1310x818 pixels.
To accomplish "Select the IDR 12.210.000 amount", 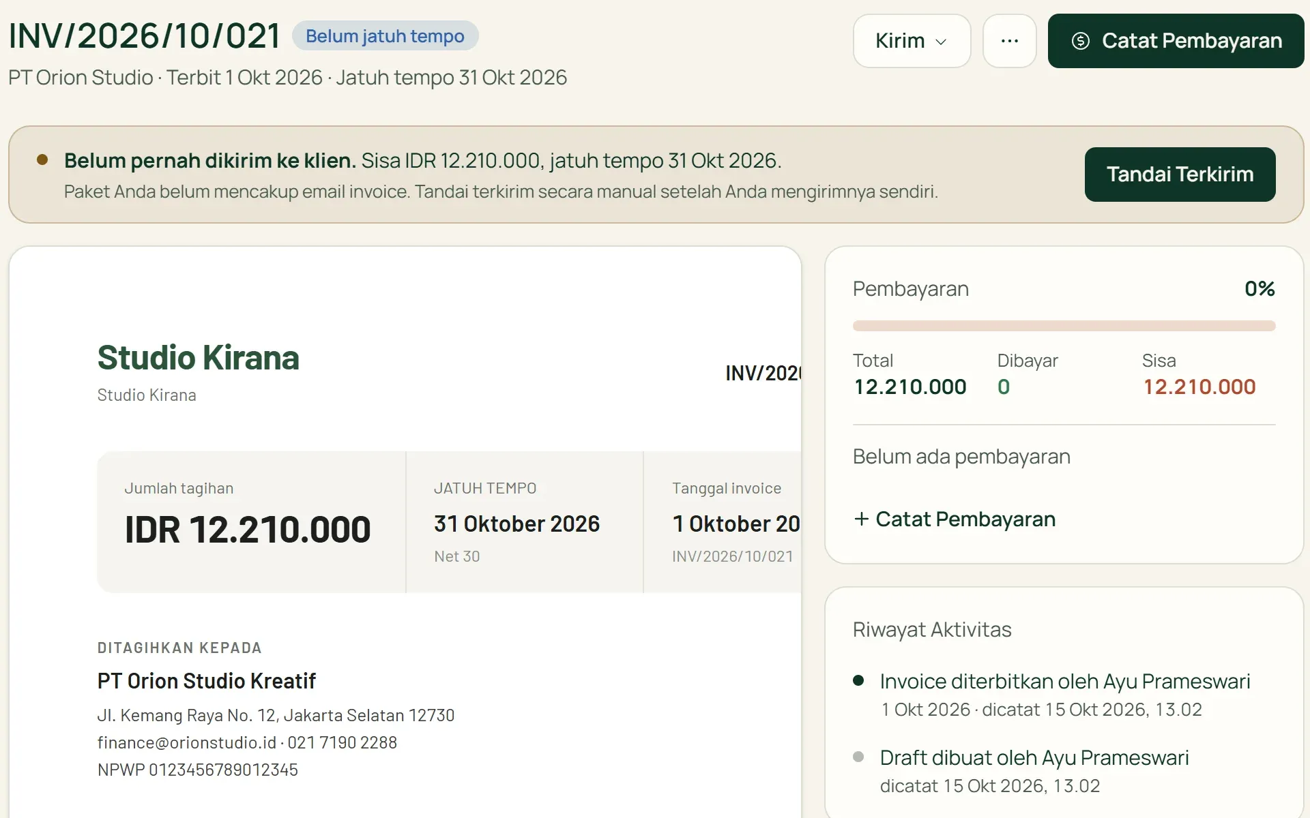I will click(x=248, y=530).
